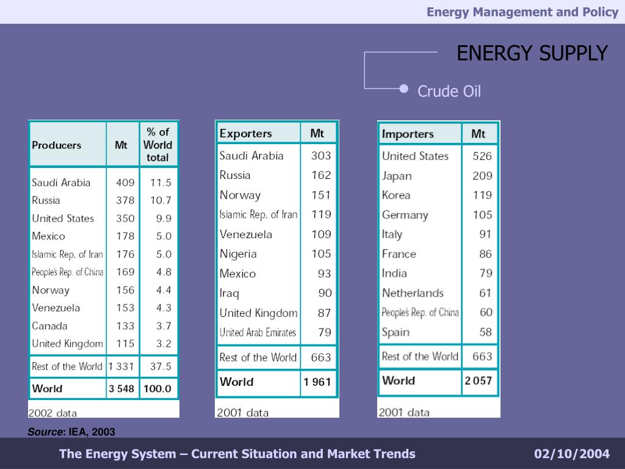Click the 'Importers' table header
This screenshot has width=625, height=469.
[408, 134]
